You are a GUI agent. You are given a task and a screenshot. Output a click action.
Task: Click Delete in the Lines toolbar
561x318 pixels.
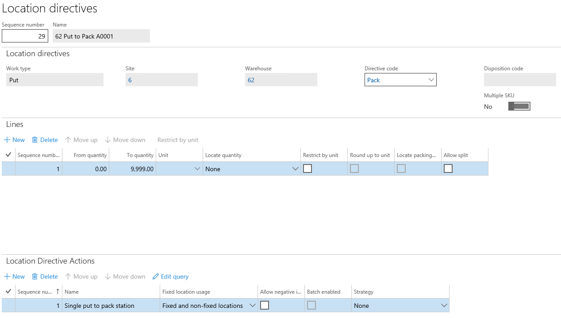click(45, 140)
